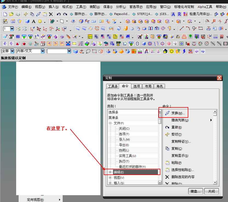The width and height of the screenshot is (228, 202).
Task: Click the 键盘... button
Action: coord(196,191)
